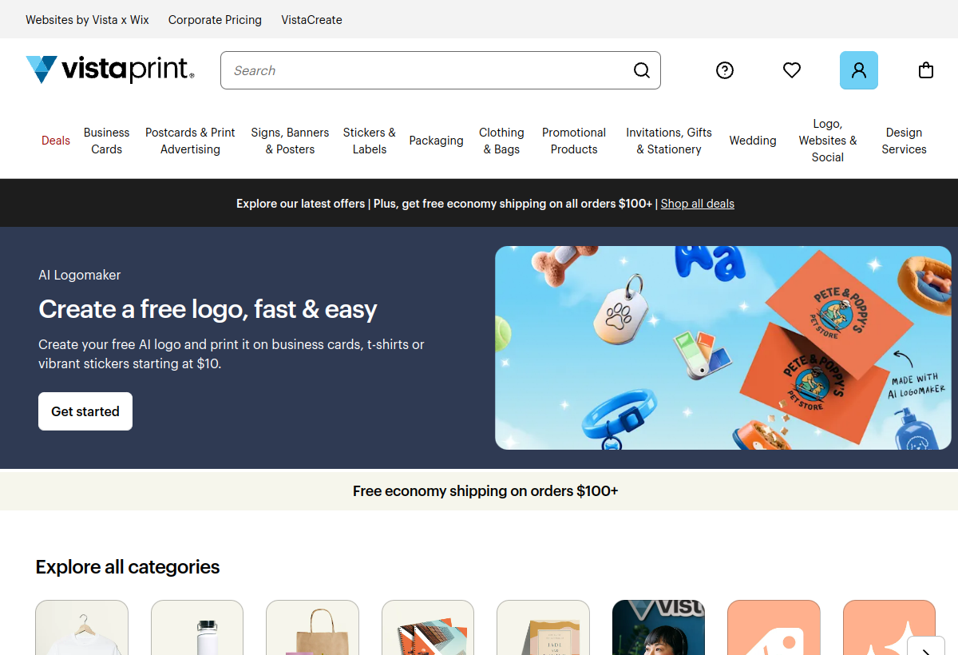This screenshot has height=655, width=958.
Task: Click the AI Logomaker pet store banner image
Action: click(x=723, y=347)
